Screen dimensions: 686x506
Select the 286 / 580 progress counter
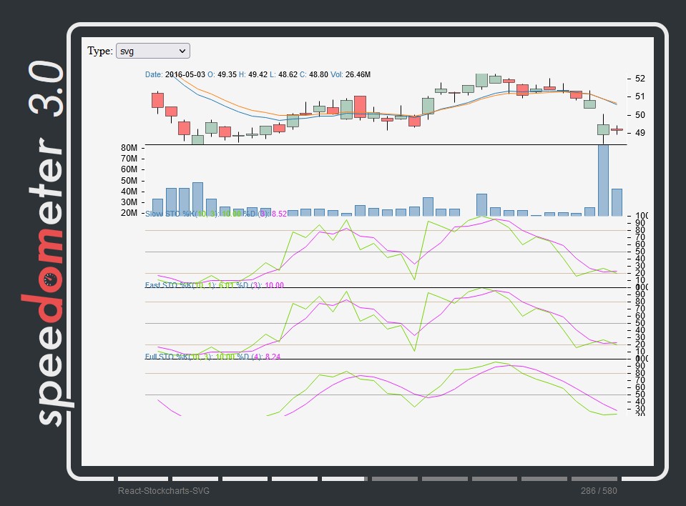(599, 491)
